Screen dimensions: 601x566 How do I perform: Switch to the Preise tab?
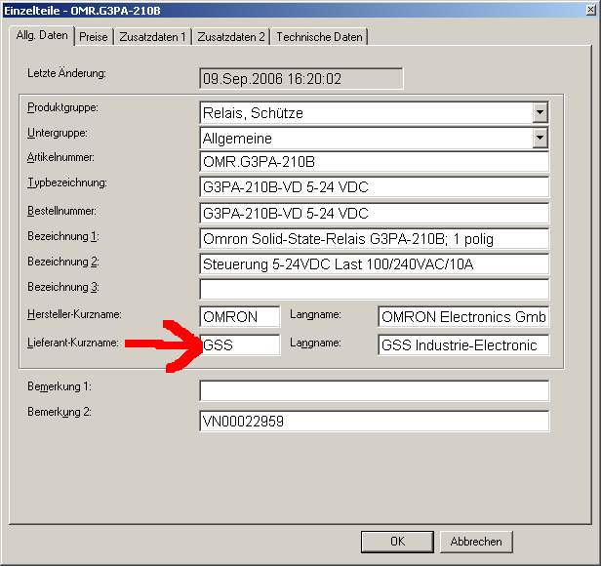94,37
